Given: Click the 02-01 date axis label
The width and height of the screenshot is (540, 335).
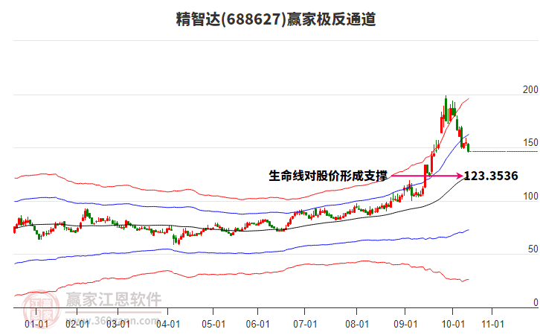Looking at the screenshot, I should point(77,325).
